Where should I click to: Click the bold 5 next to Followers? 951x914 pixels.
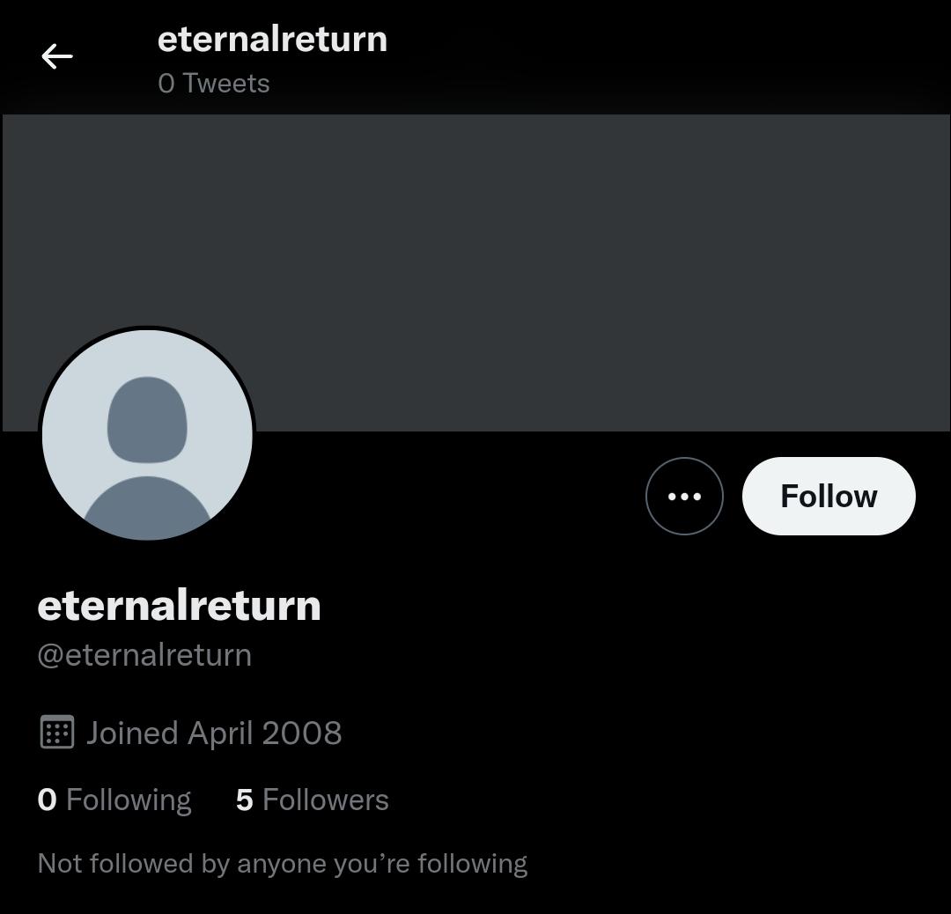click(x=245, y=800)
